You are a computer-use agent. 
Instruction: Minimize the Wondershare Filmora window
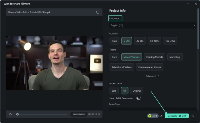click(x=188, y=4)
